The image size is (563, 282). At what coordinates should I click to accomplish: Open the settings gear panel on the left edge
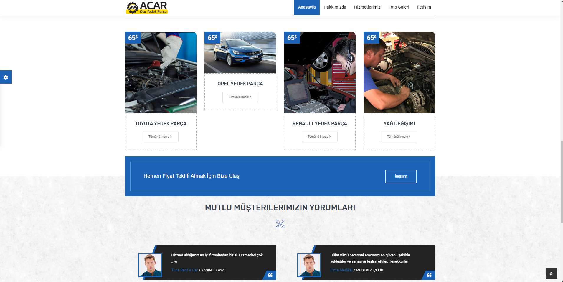6,77
